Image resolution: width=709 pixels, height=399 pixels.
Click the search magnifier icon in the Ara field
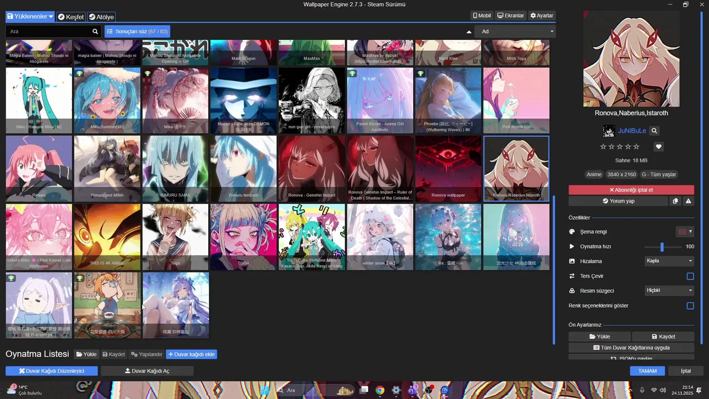coord(95,32)
